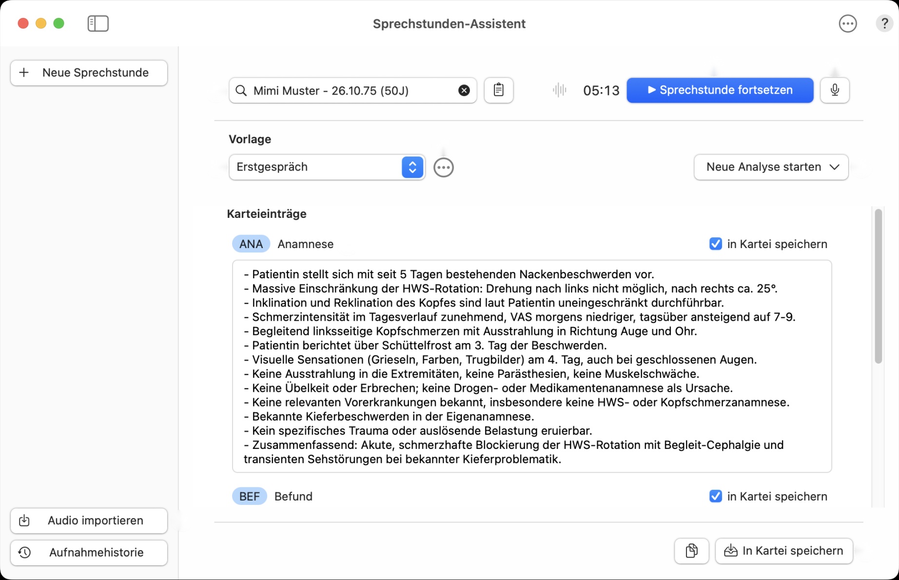
Task: Open the clipboard icon next to patient search
Action: click(x=499, y=90)
